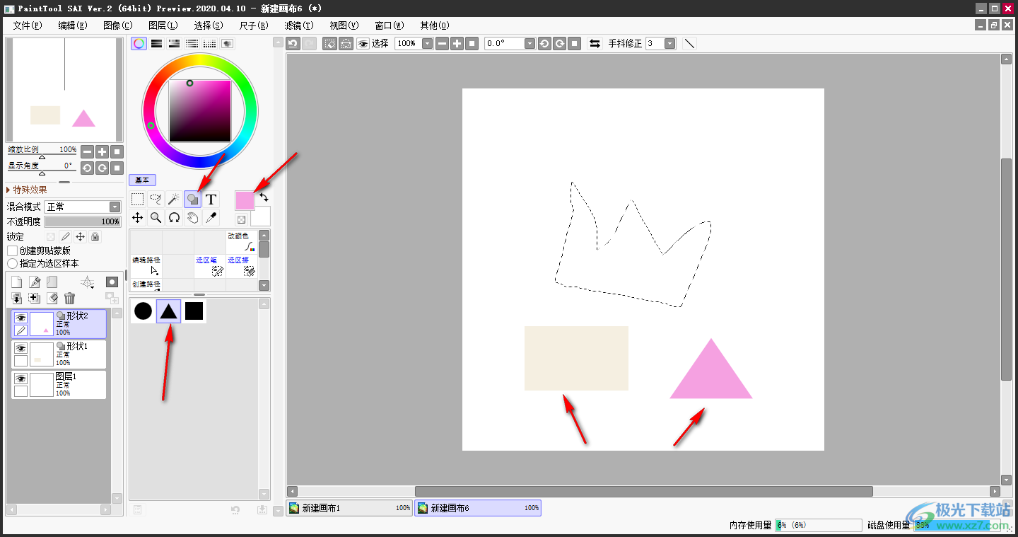This screenshot has height=537, width=1018.
Task: Create a new normal layer
Action: 16,282
